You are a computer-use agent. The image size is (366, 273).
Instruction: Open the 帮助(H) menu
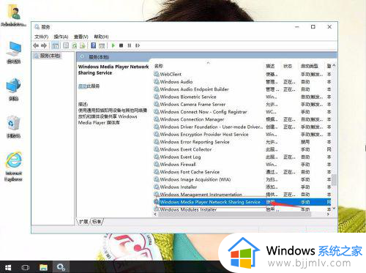point(101,37)
